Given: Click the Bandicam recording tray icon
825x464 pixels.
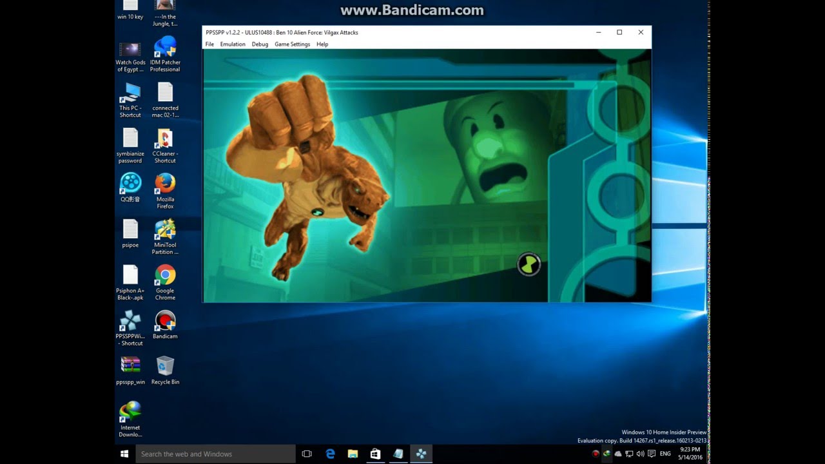Looking at the screenshot, I should coord(596,454).
